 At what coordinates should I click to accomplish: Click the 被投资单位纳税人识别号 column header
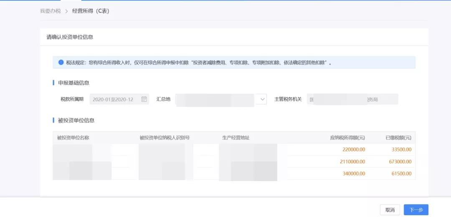click(x=165, y=138)
